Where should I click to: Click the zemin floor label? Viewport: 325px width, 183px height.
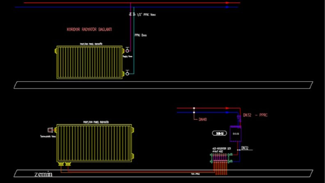(43, 174)
